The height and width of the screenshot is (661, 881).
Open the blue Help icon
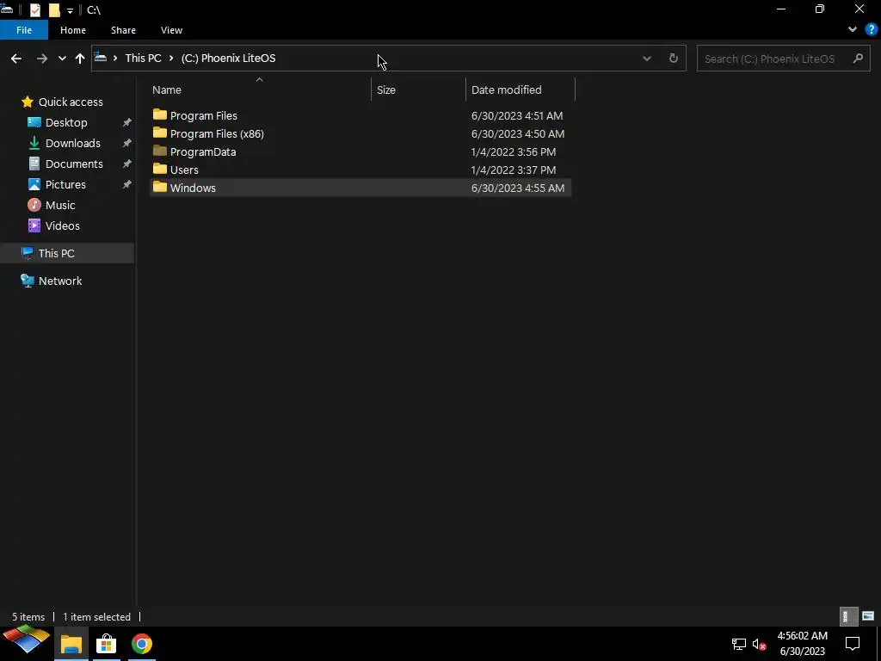(871, 30)
